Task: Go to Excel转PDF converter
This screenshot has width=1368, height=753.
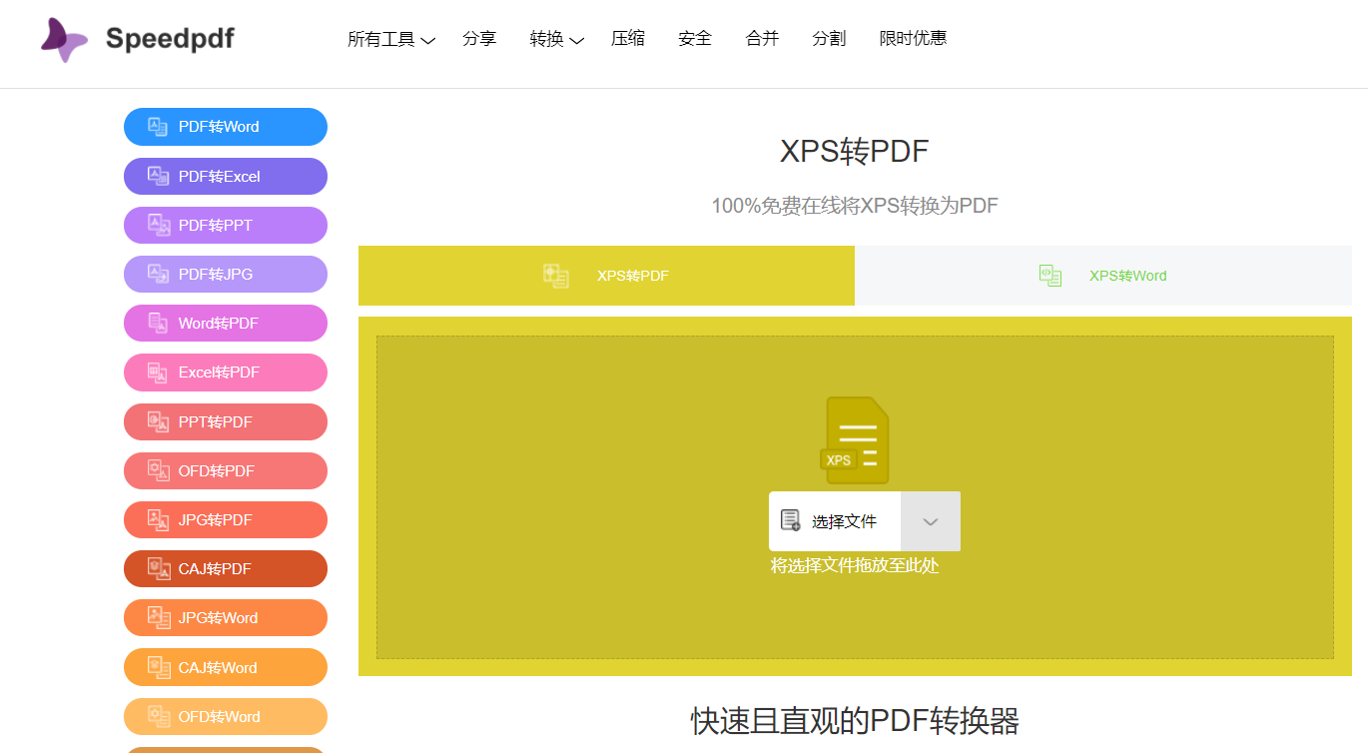Action: (x=226, y=373)
